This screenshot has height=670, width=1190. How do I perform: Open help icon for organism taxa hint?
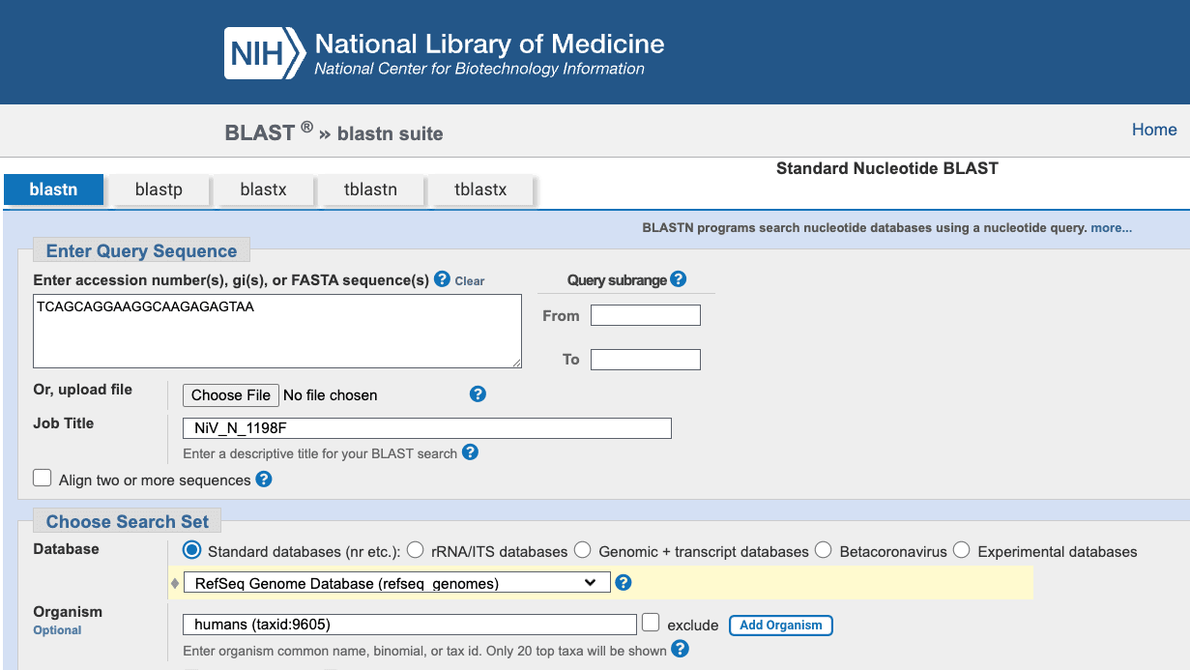(x=680, y=650)
